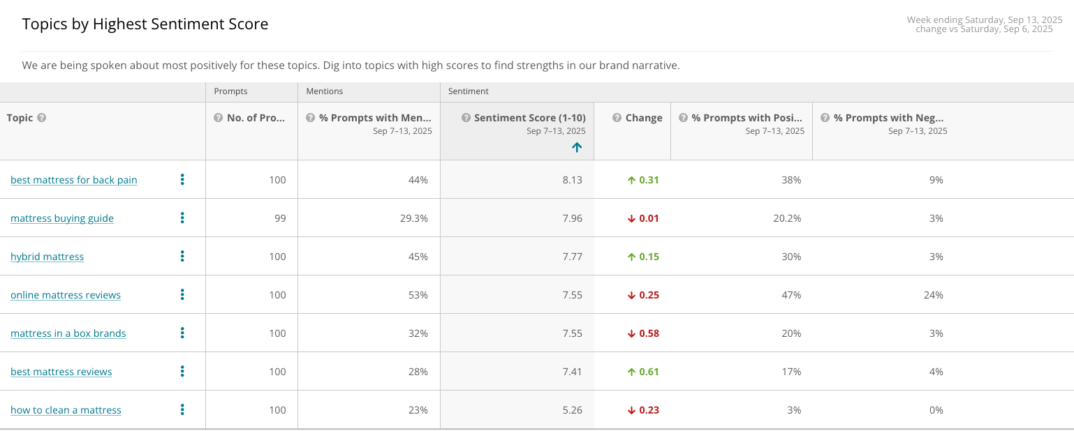The height and width of the screenshot is (431, 1074).
Task: Open the best mattress for back pain topic
Action: coord(74,180)
